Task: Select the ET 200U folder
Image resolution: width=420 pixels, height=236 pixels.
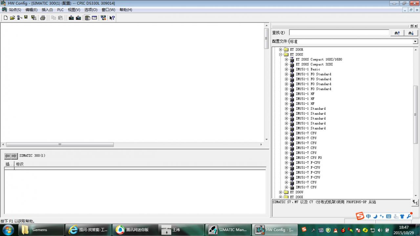Action: pos(297,192)
